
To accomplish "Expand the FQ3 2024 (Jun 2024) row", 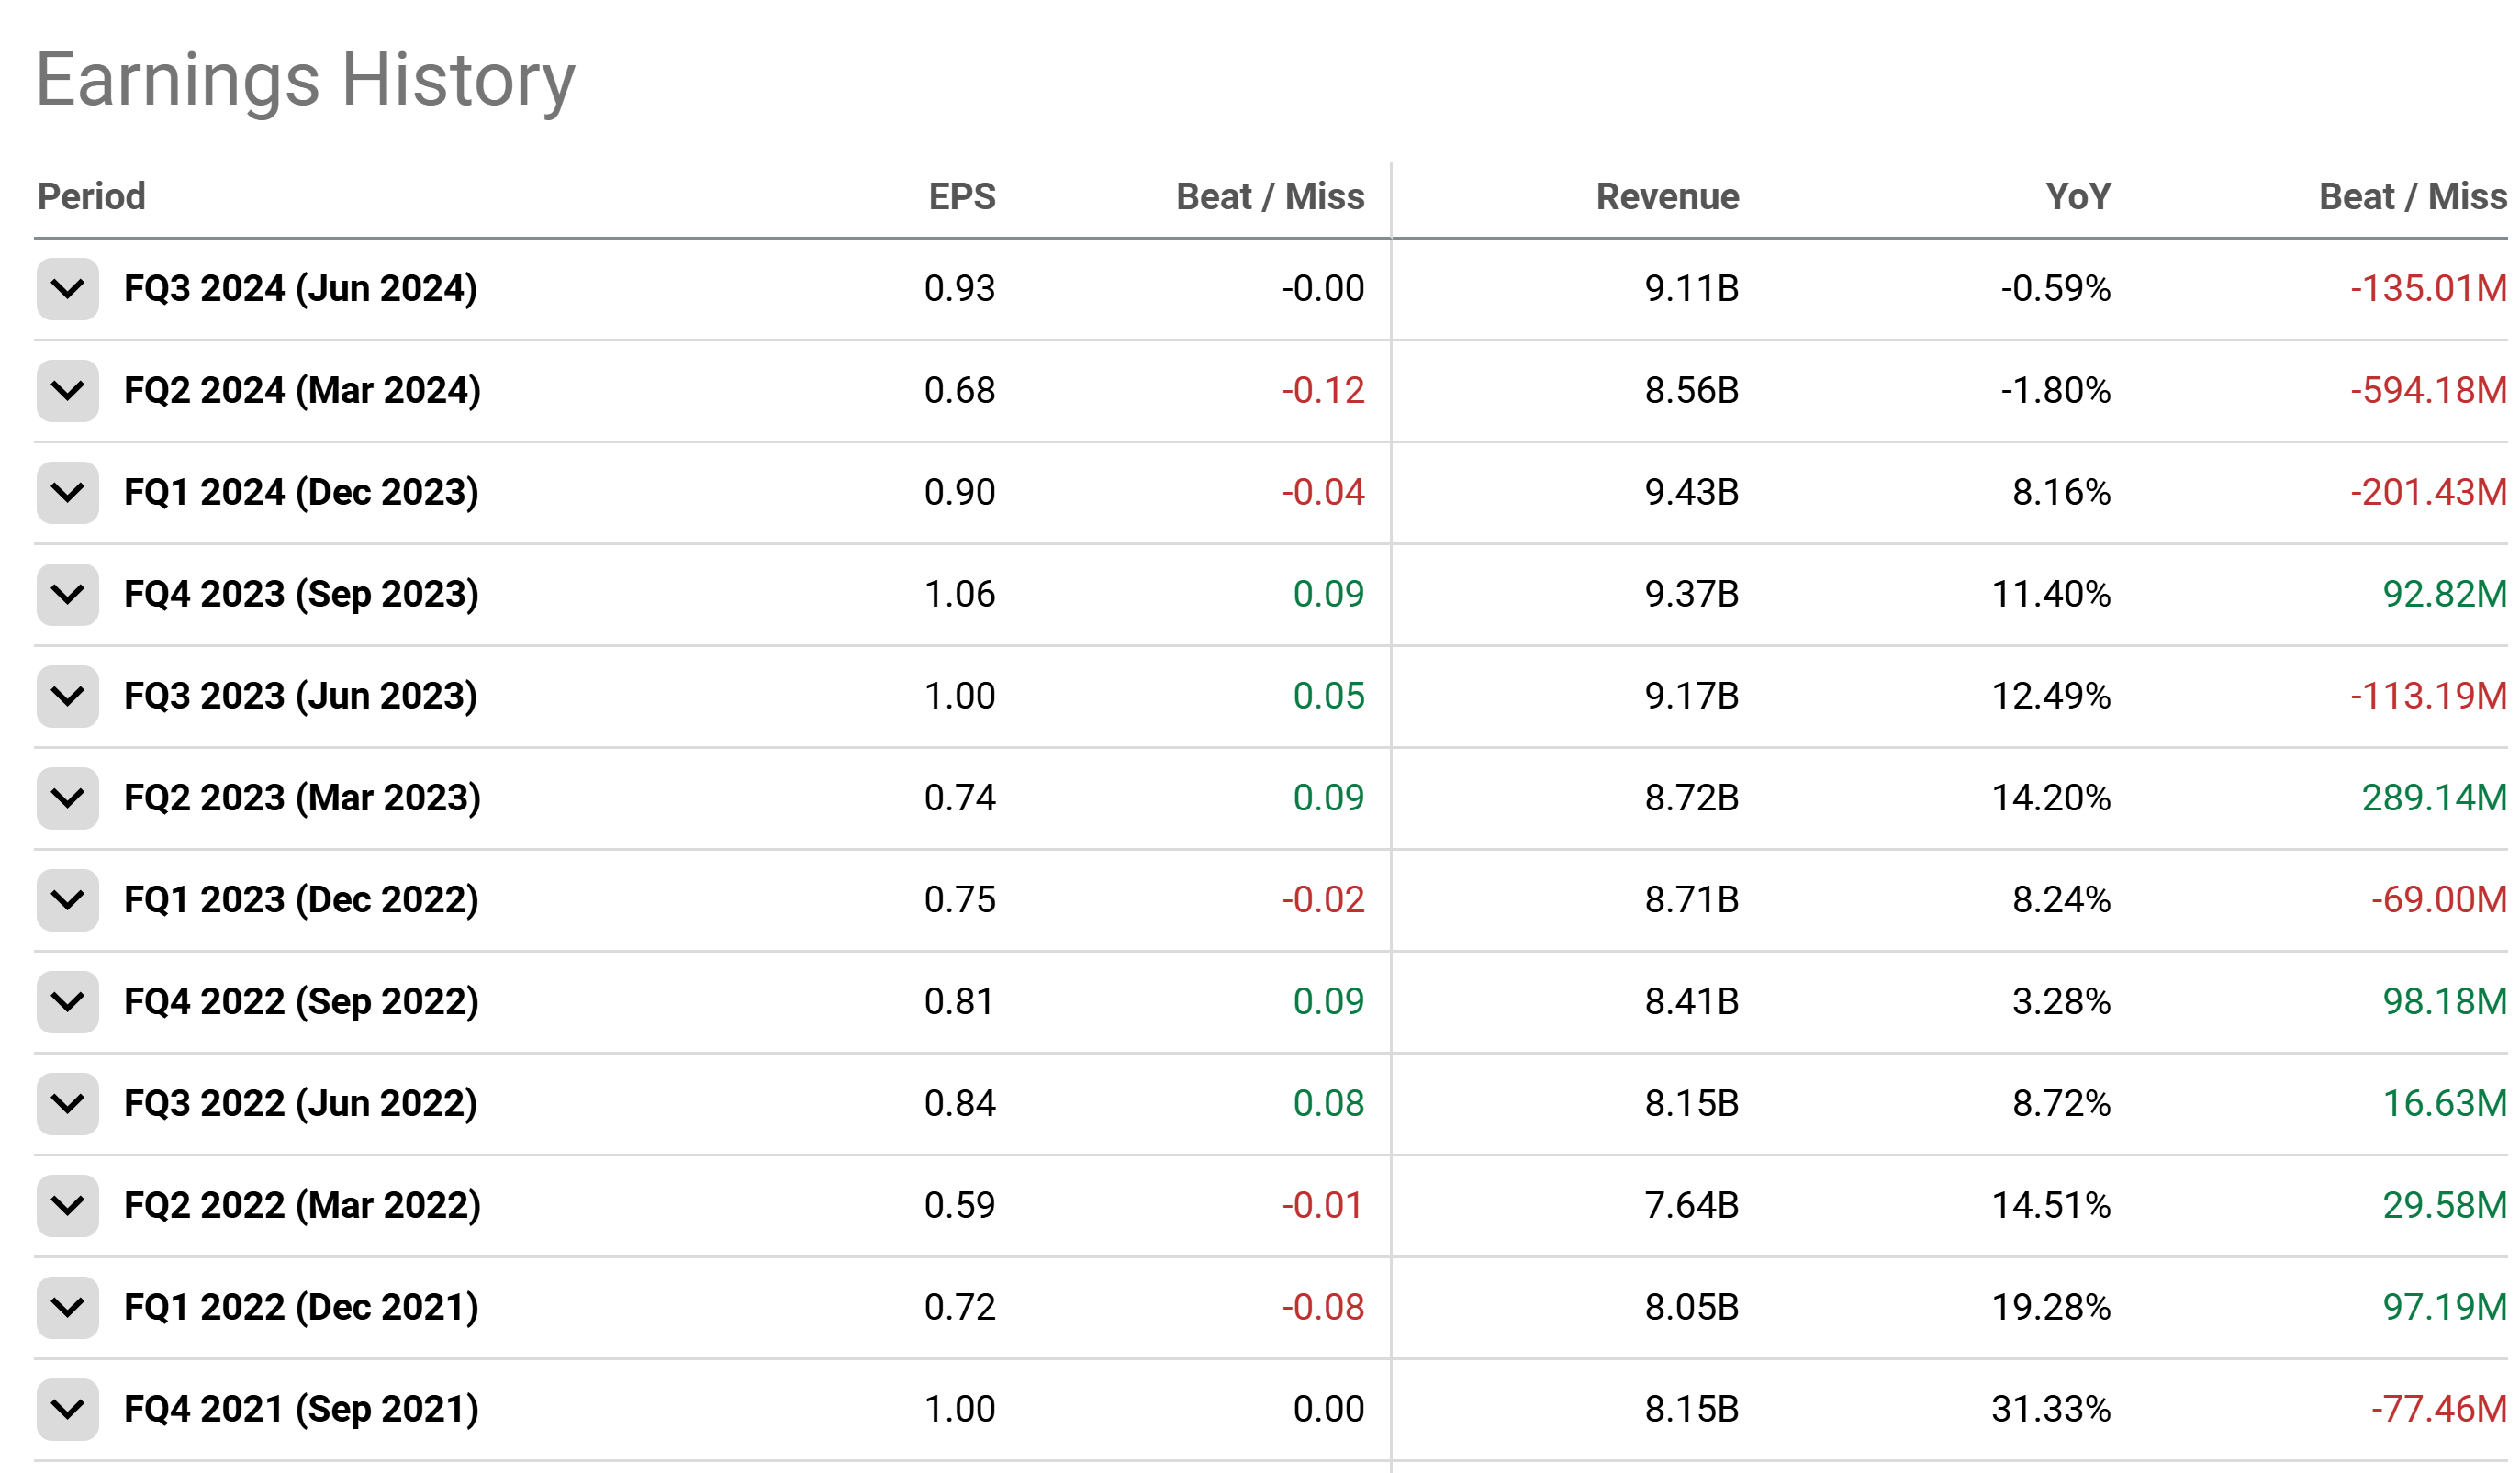I will coord(67,289).
